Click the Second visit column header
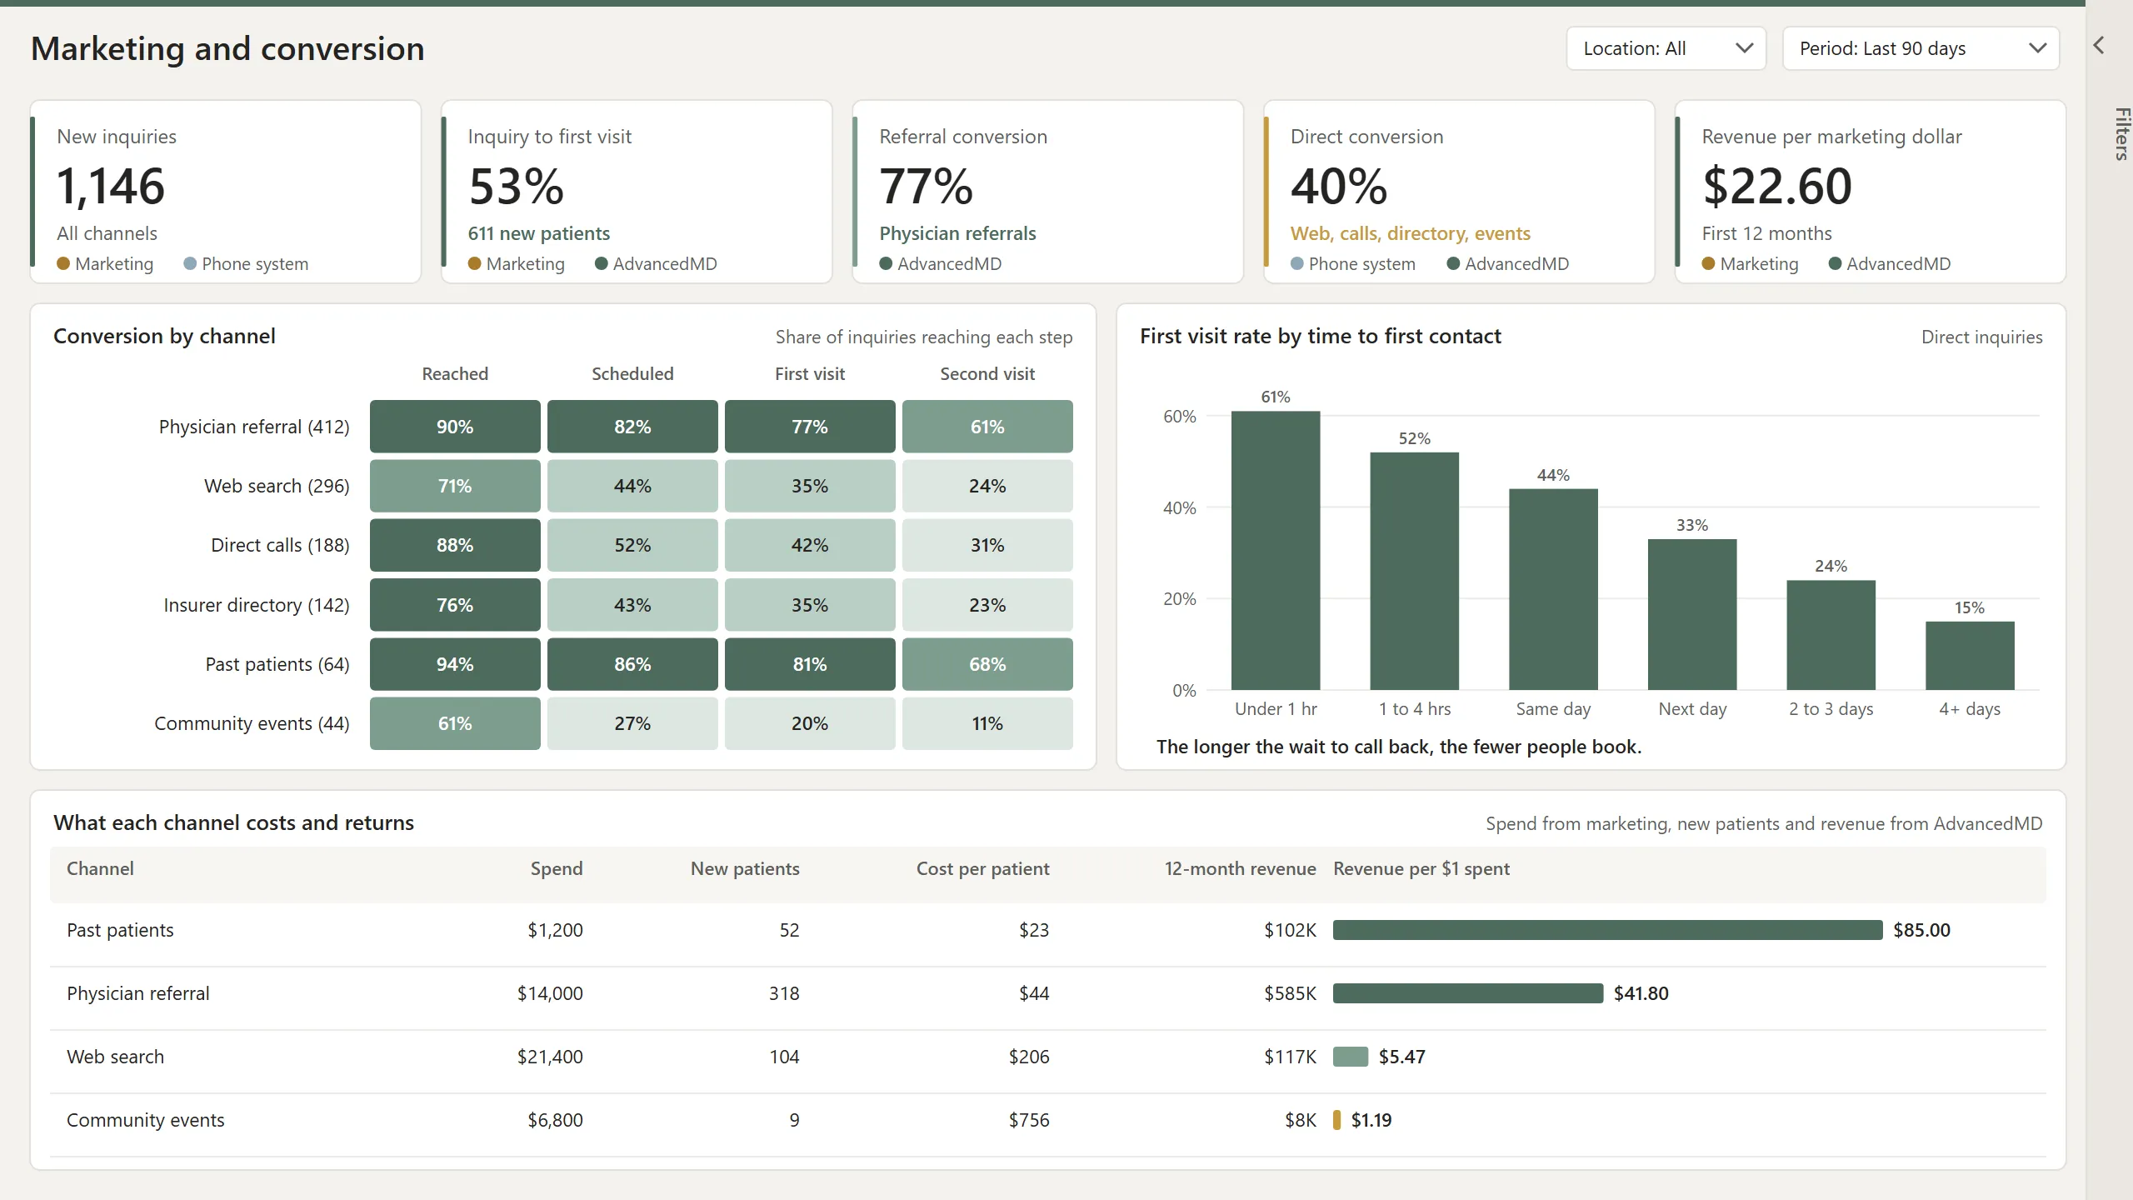The height and width of the screenshot is (1200, 2133). (987, 374)
